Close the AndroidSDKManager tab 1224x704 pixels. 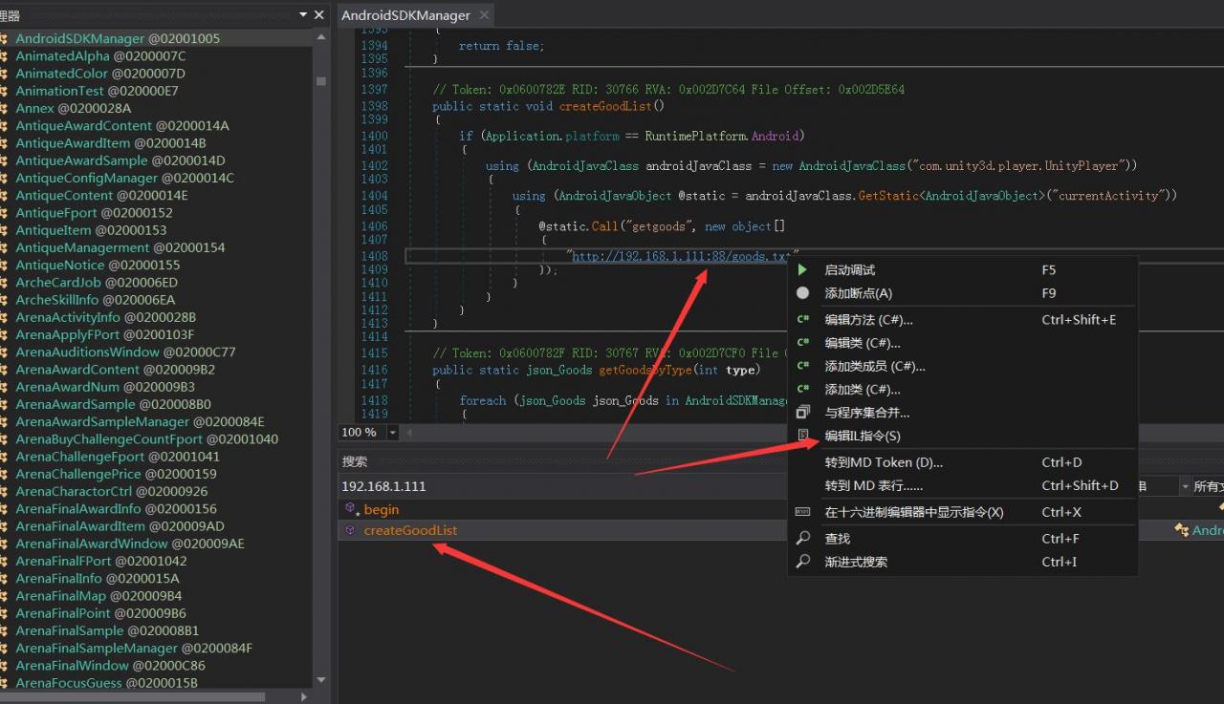coord(484,15)
